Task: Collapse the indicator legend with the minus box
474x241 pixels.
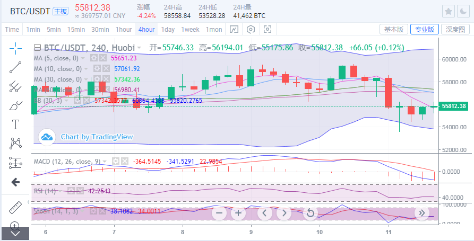Action: pyautogui.click(x=38, y=48)
